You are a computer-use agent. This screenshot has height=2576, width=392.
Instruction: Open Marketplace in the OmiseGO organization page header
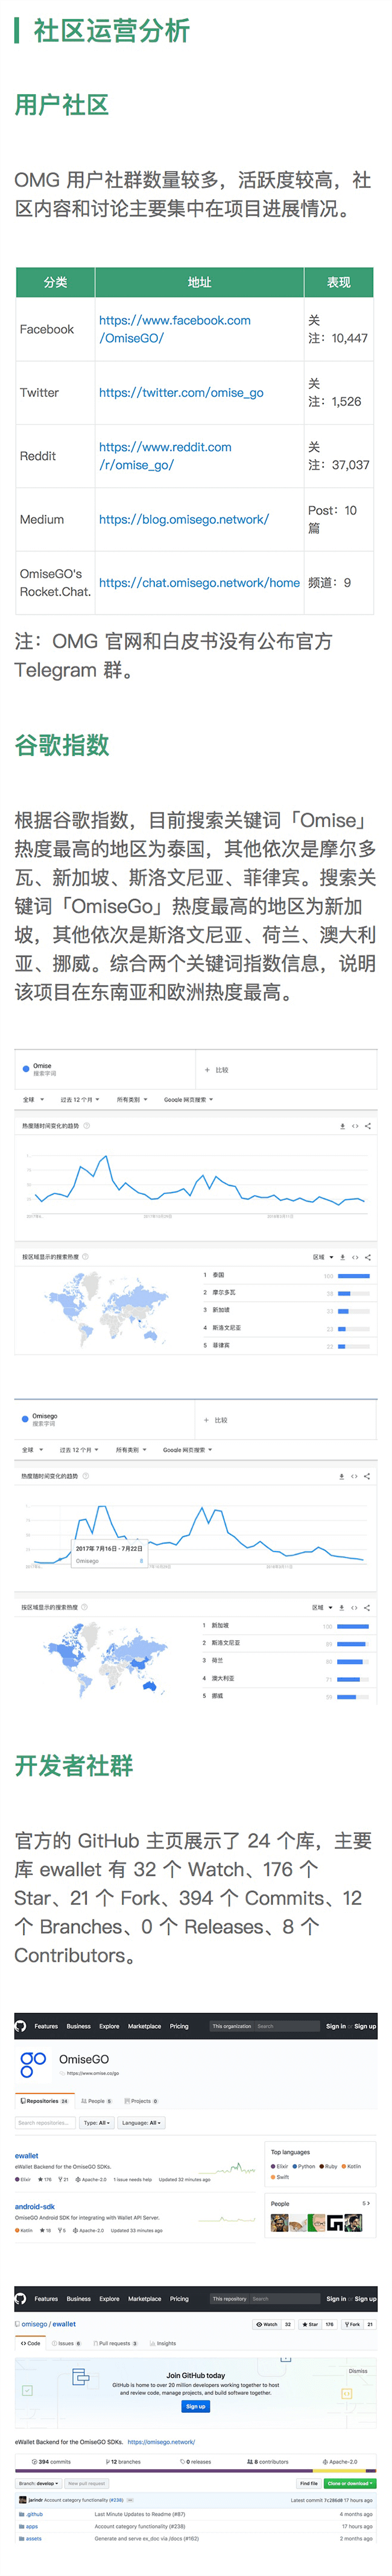[x=145, y=2026]
